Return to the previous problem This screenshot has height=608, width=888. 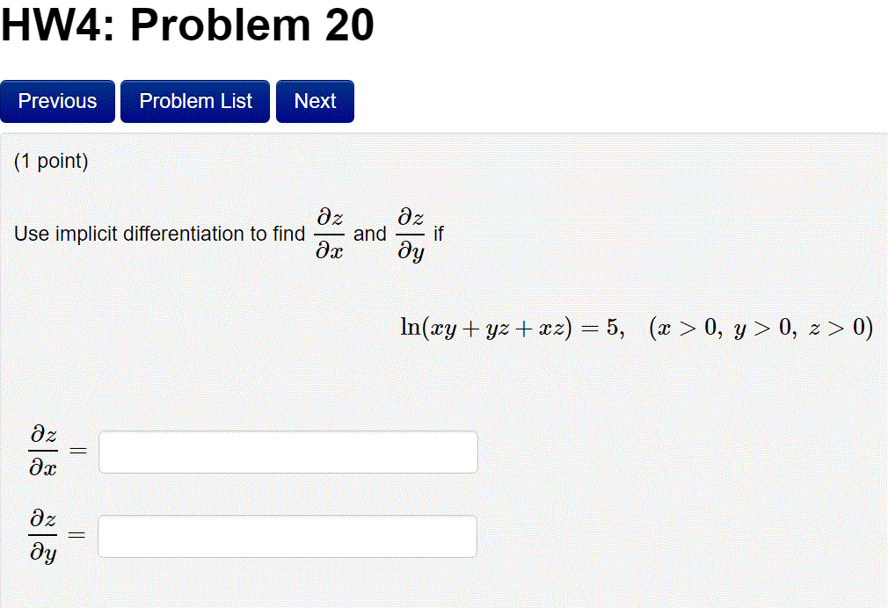(57, 100)
